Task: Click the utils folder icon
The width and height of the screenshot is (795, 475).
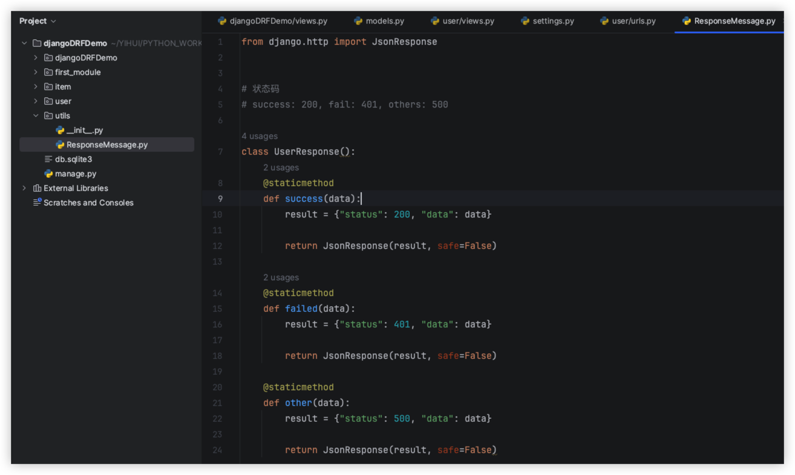Action: [48, 116]
